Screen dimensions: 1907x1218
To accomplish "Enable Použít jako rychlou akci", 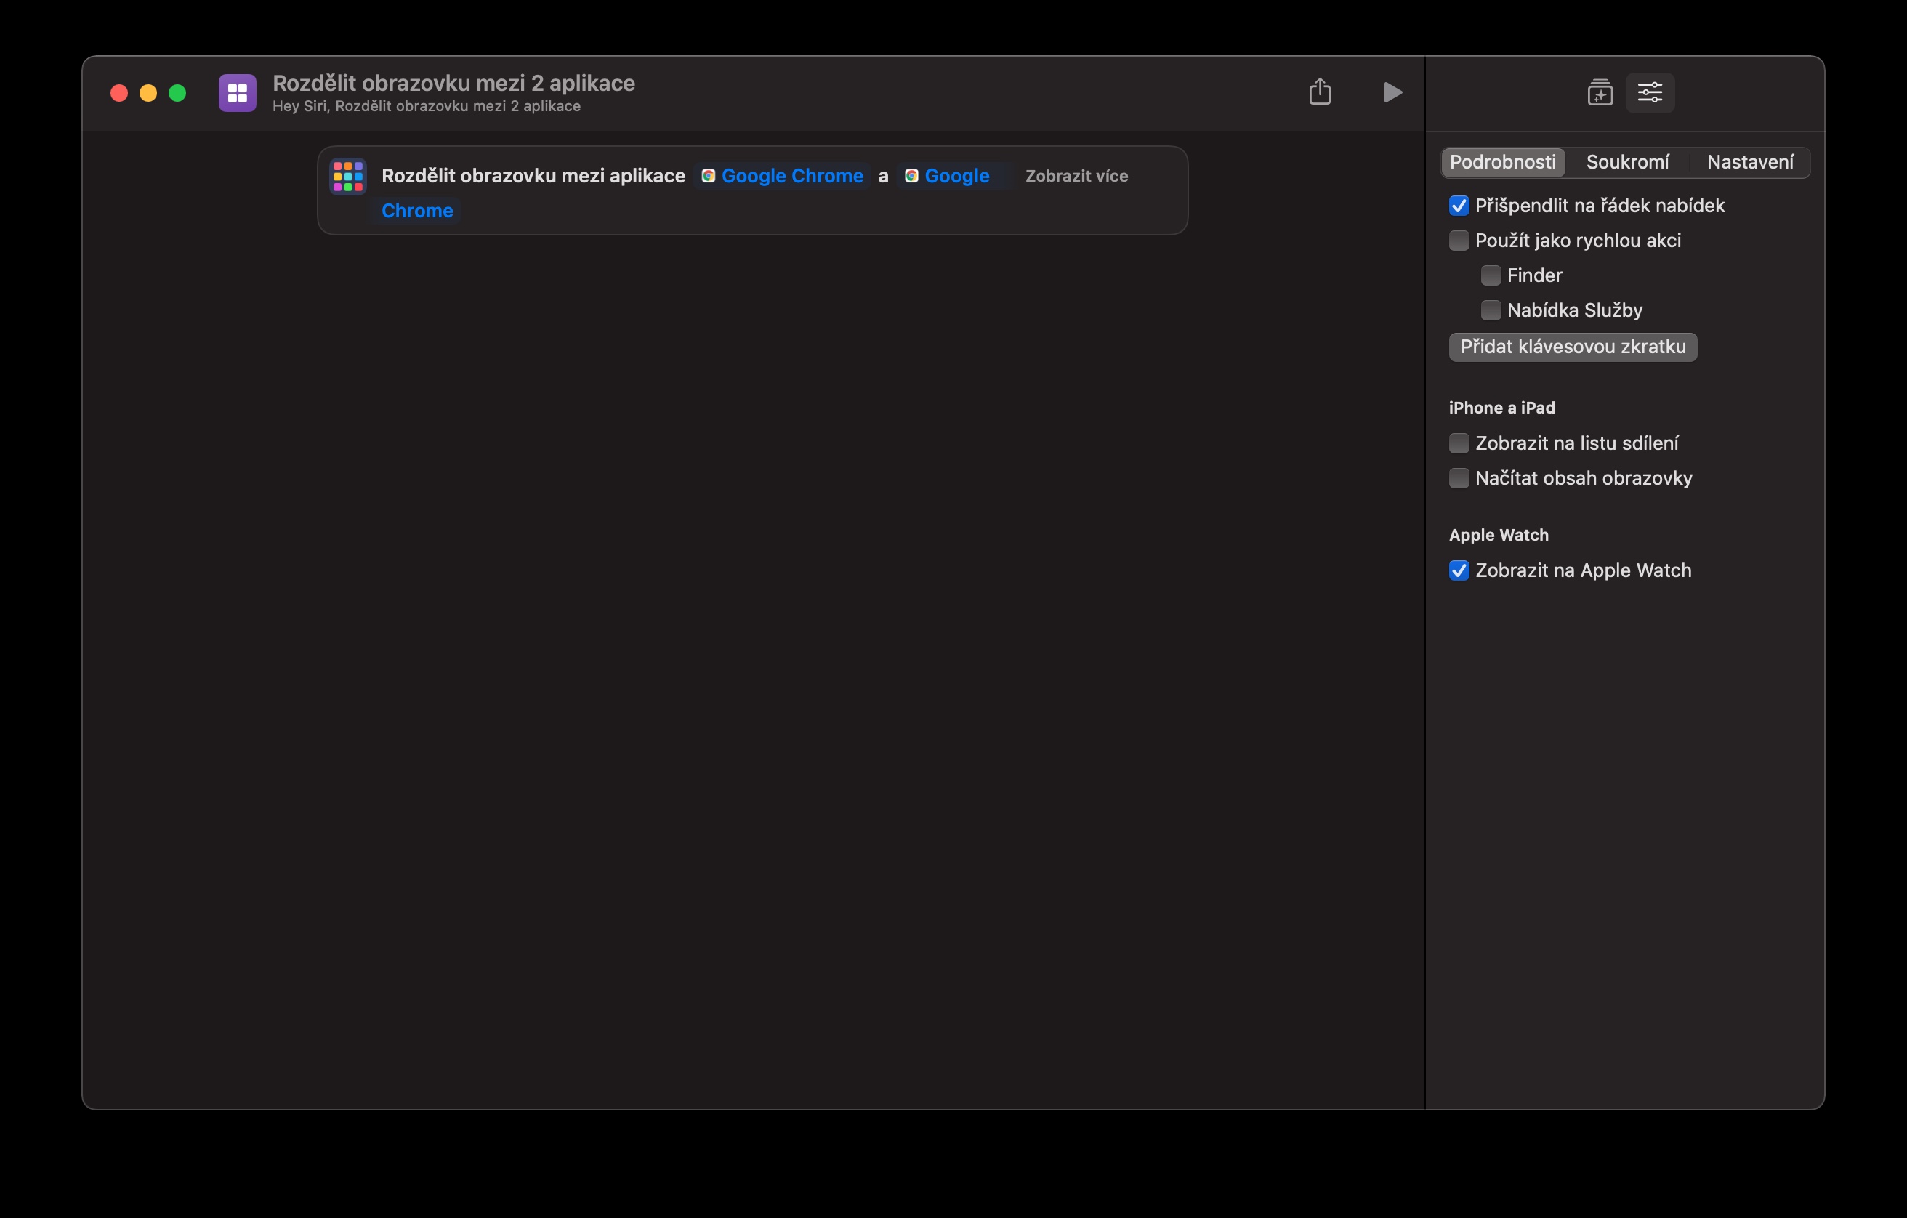I will tap(1459, 241).
